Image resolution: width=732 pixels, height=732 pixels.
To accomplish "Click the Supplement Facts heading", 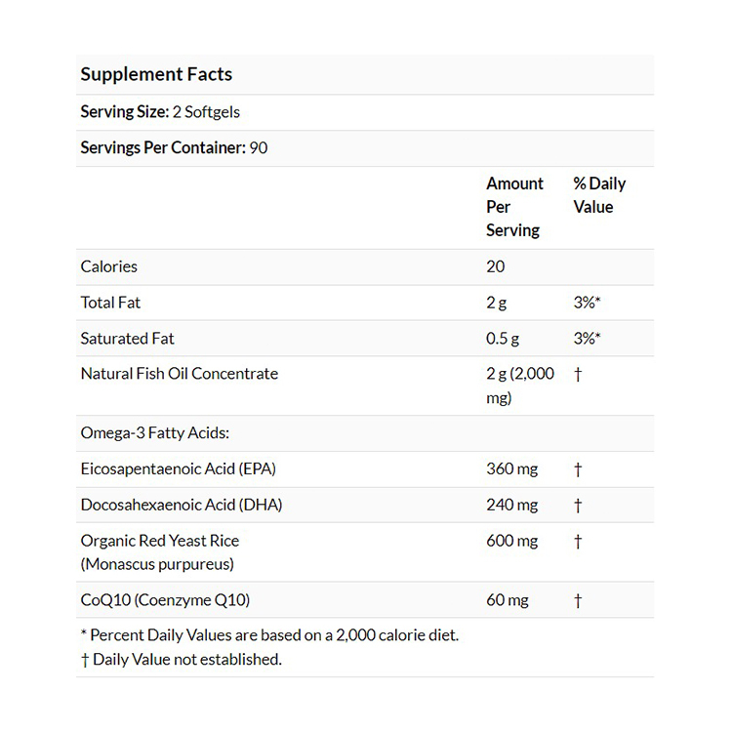I will coord(156,74).
